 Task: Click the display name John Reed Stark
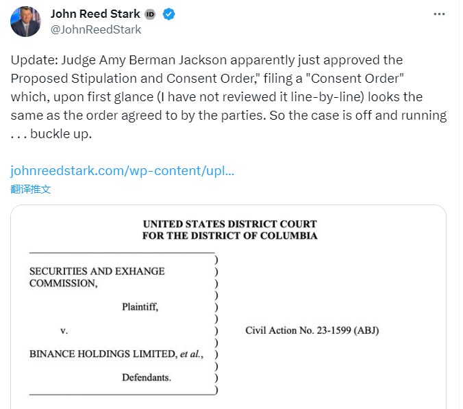(95, 14)
